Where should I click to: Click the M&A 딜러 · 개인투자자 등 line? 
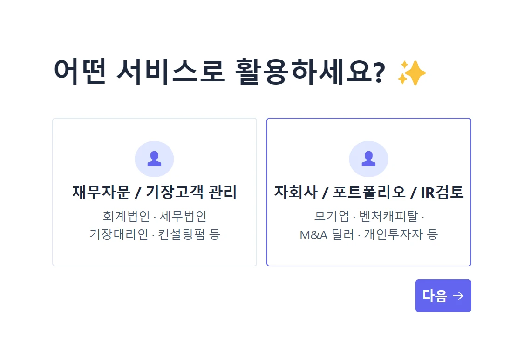pos(369,234)
